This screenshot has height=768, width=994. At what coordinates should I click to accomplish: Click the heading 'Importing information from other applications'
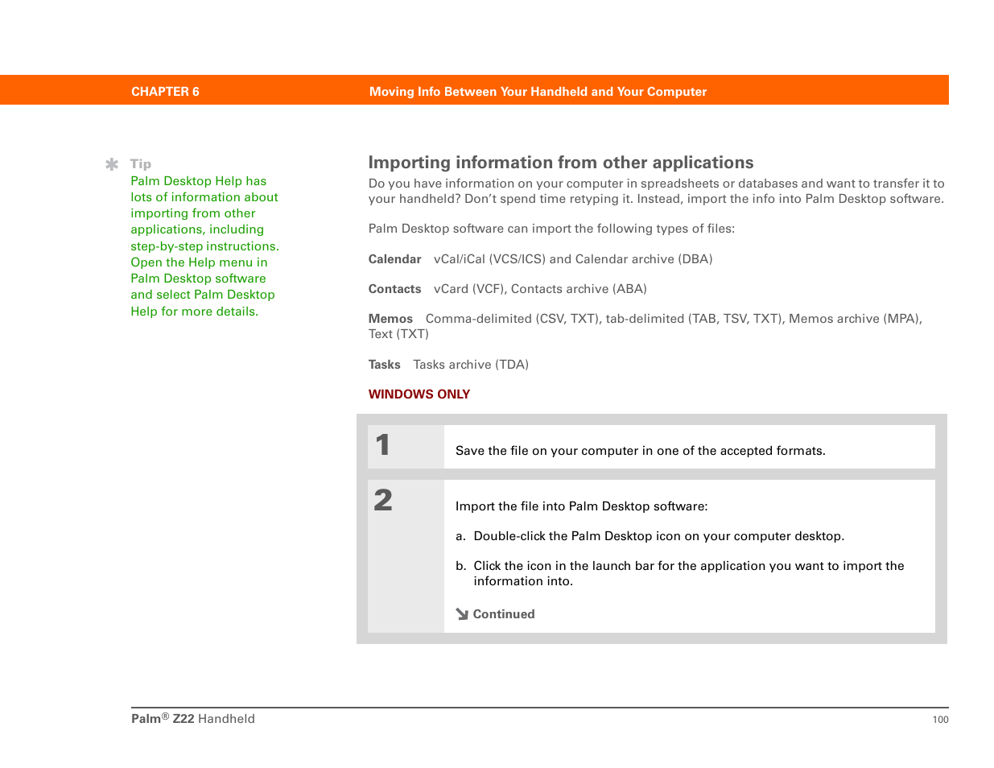(x=561, y=163)
